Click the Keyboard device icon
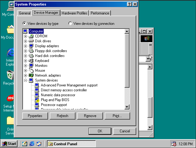Viewport: 196px width, 148px height. pyautogui.click(x=31, y=61)
